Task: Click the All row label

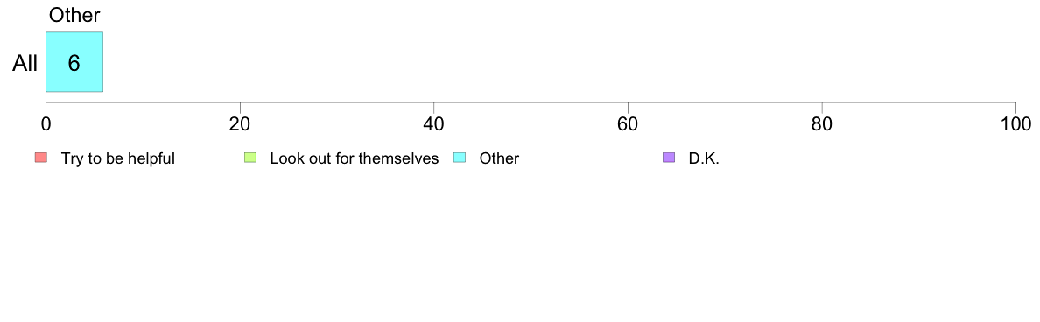Action: [25, 64]
